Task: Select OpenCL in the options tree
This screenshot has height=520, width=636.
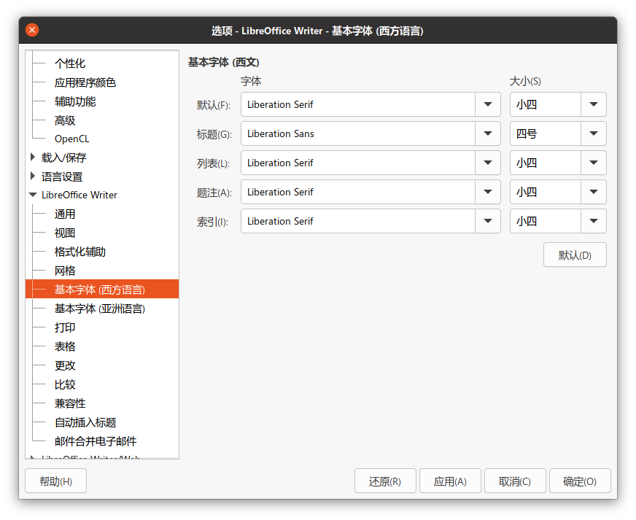Action: pos(71,139)
